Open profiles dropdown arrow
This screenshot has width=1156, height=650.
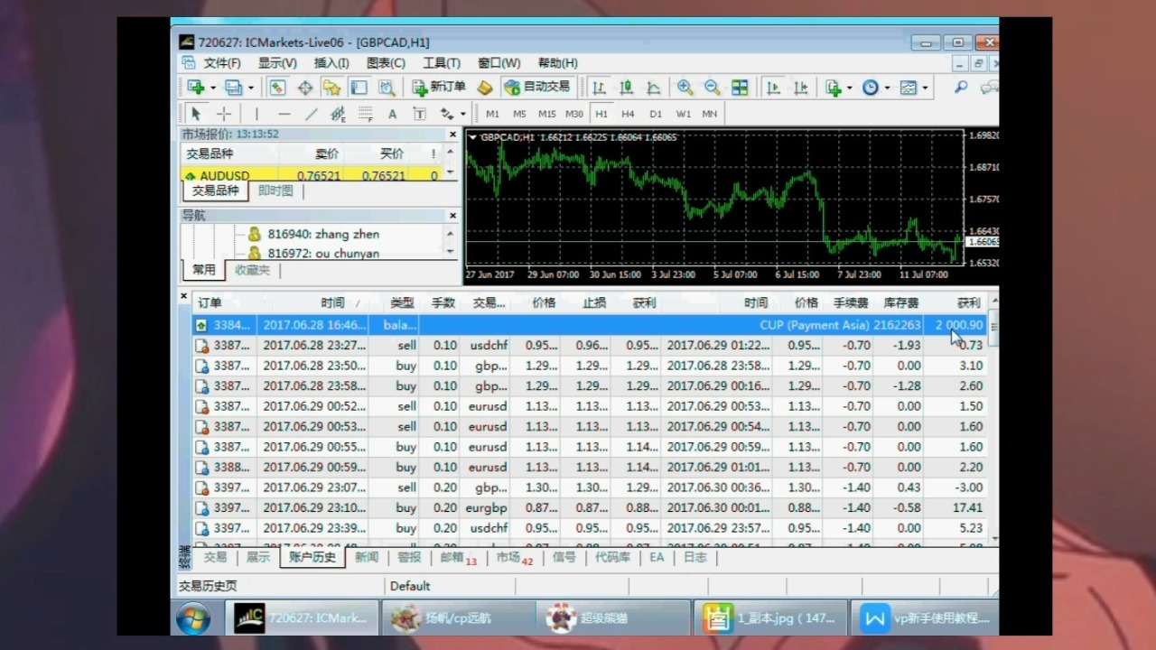tap(251, 88)
